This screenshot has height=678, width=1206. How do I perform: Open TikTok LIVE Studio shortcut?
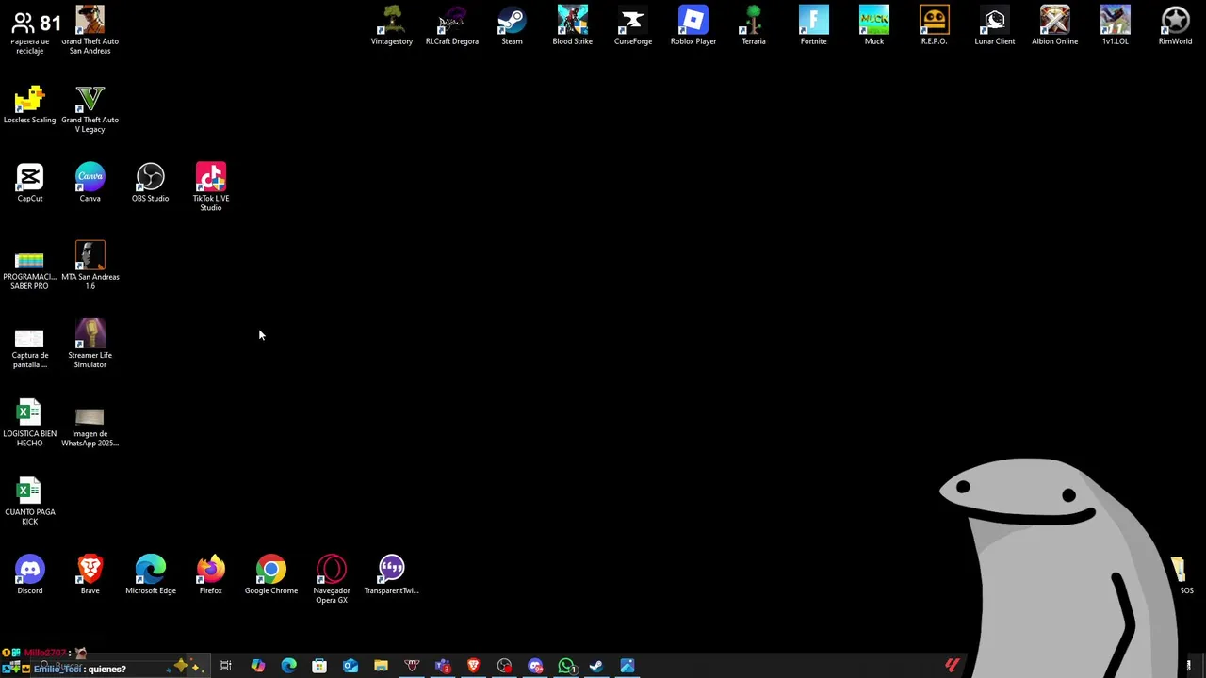(210, 187)
